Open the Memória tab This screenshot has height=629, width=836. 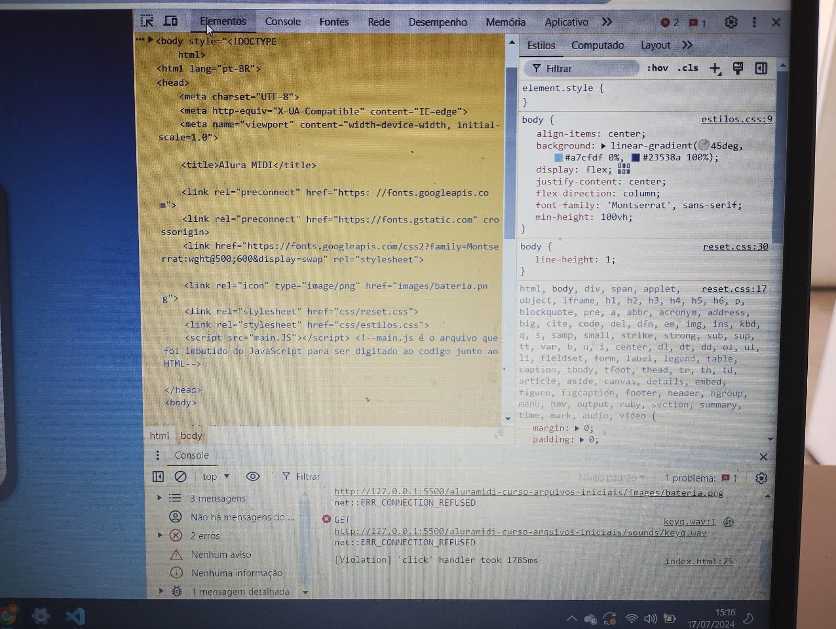coord(505,22)
